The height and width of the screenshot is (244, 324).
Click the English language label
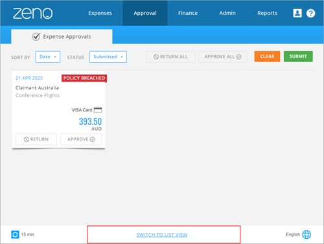[x=293, y=234]
